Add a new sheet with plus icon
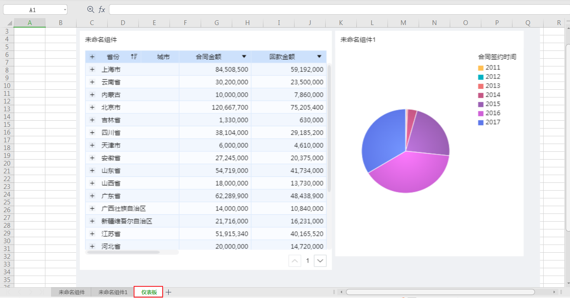Viewport: 570px width, 298px height. click(169, 292)
